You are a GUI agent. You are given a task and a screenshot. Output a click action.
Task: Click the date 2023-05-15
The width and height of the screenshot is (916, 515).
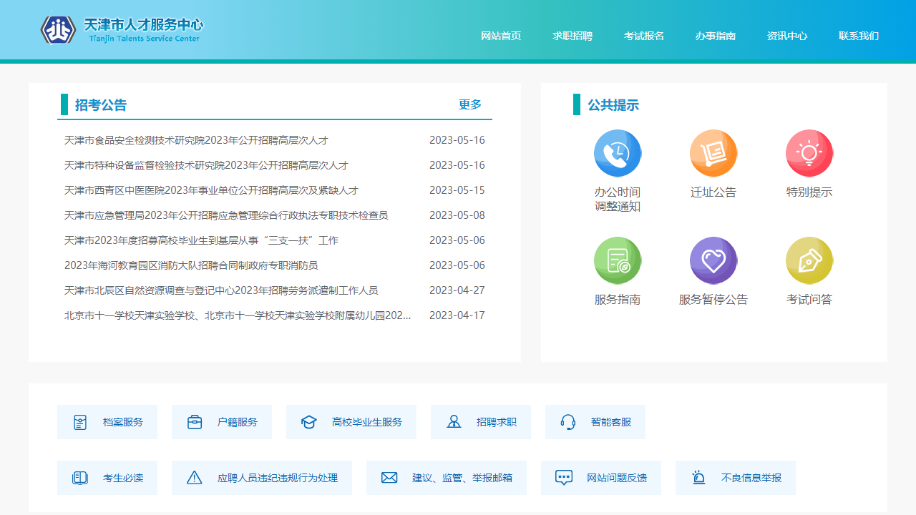(x=457, y=190)
